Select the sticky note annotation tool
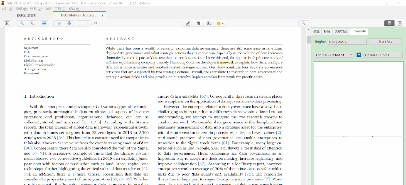 click(198, 23)
